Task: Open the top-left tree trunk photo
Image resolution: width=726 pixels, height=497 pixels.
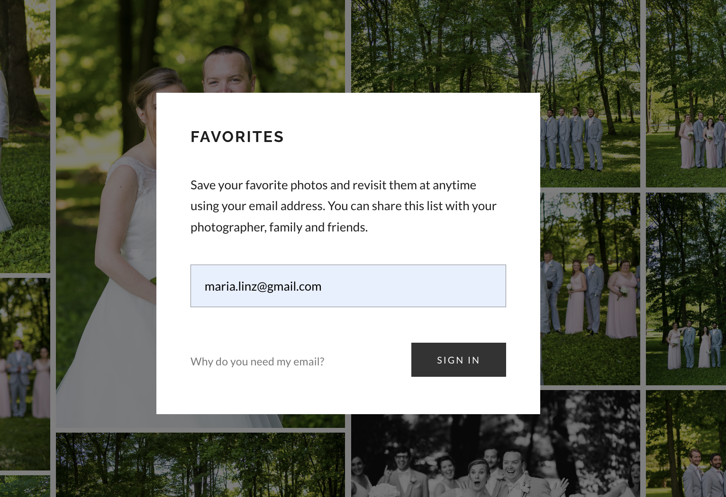Action: pos(25,136)
